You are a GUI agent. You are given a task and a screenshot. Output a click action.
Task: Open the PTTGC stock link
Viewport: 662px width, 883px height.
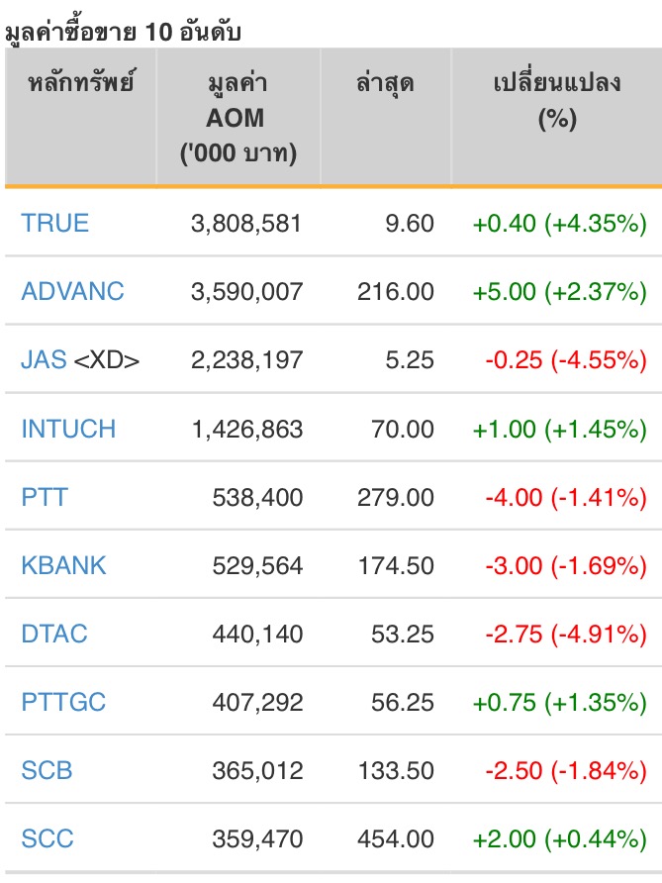pos(63,702)
